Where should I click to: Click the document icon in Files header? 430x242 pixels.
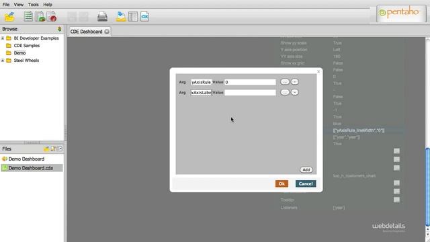53,149
